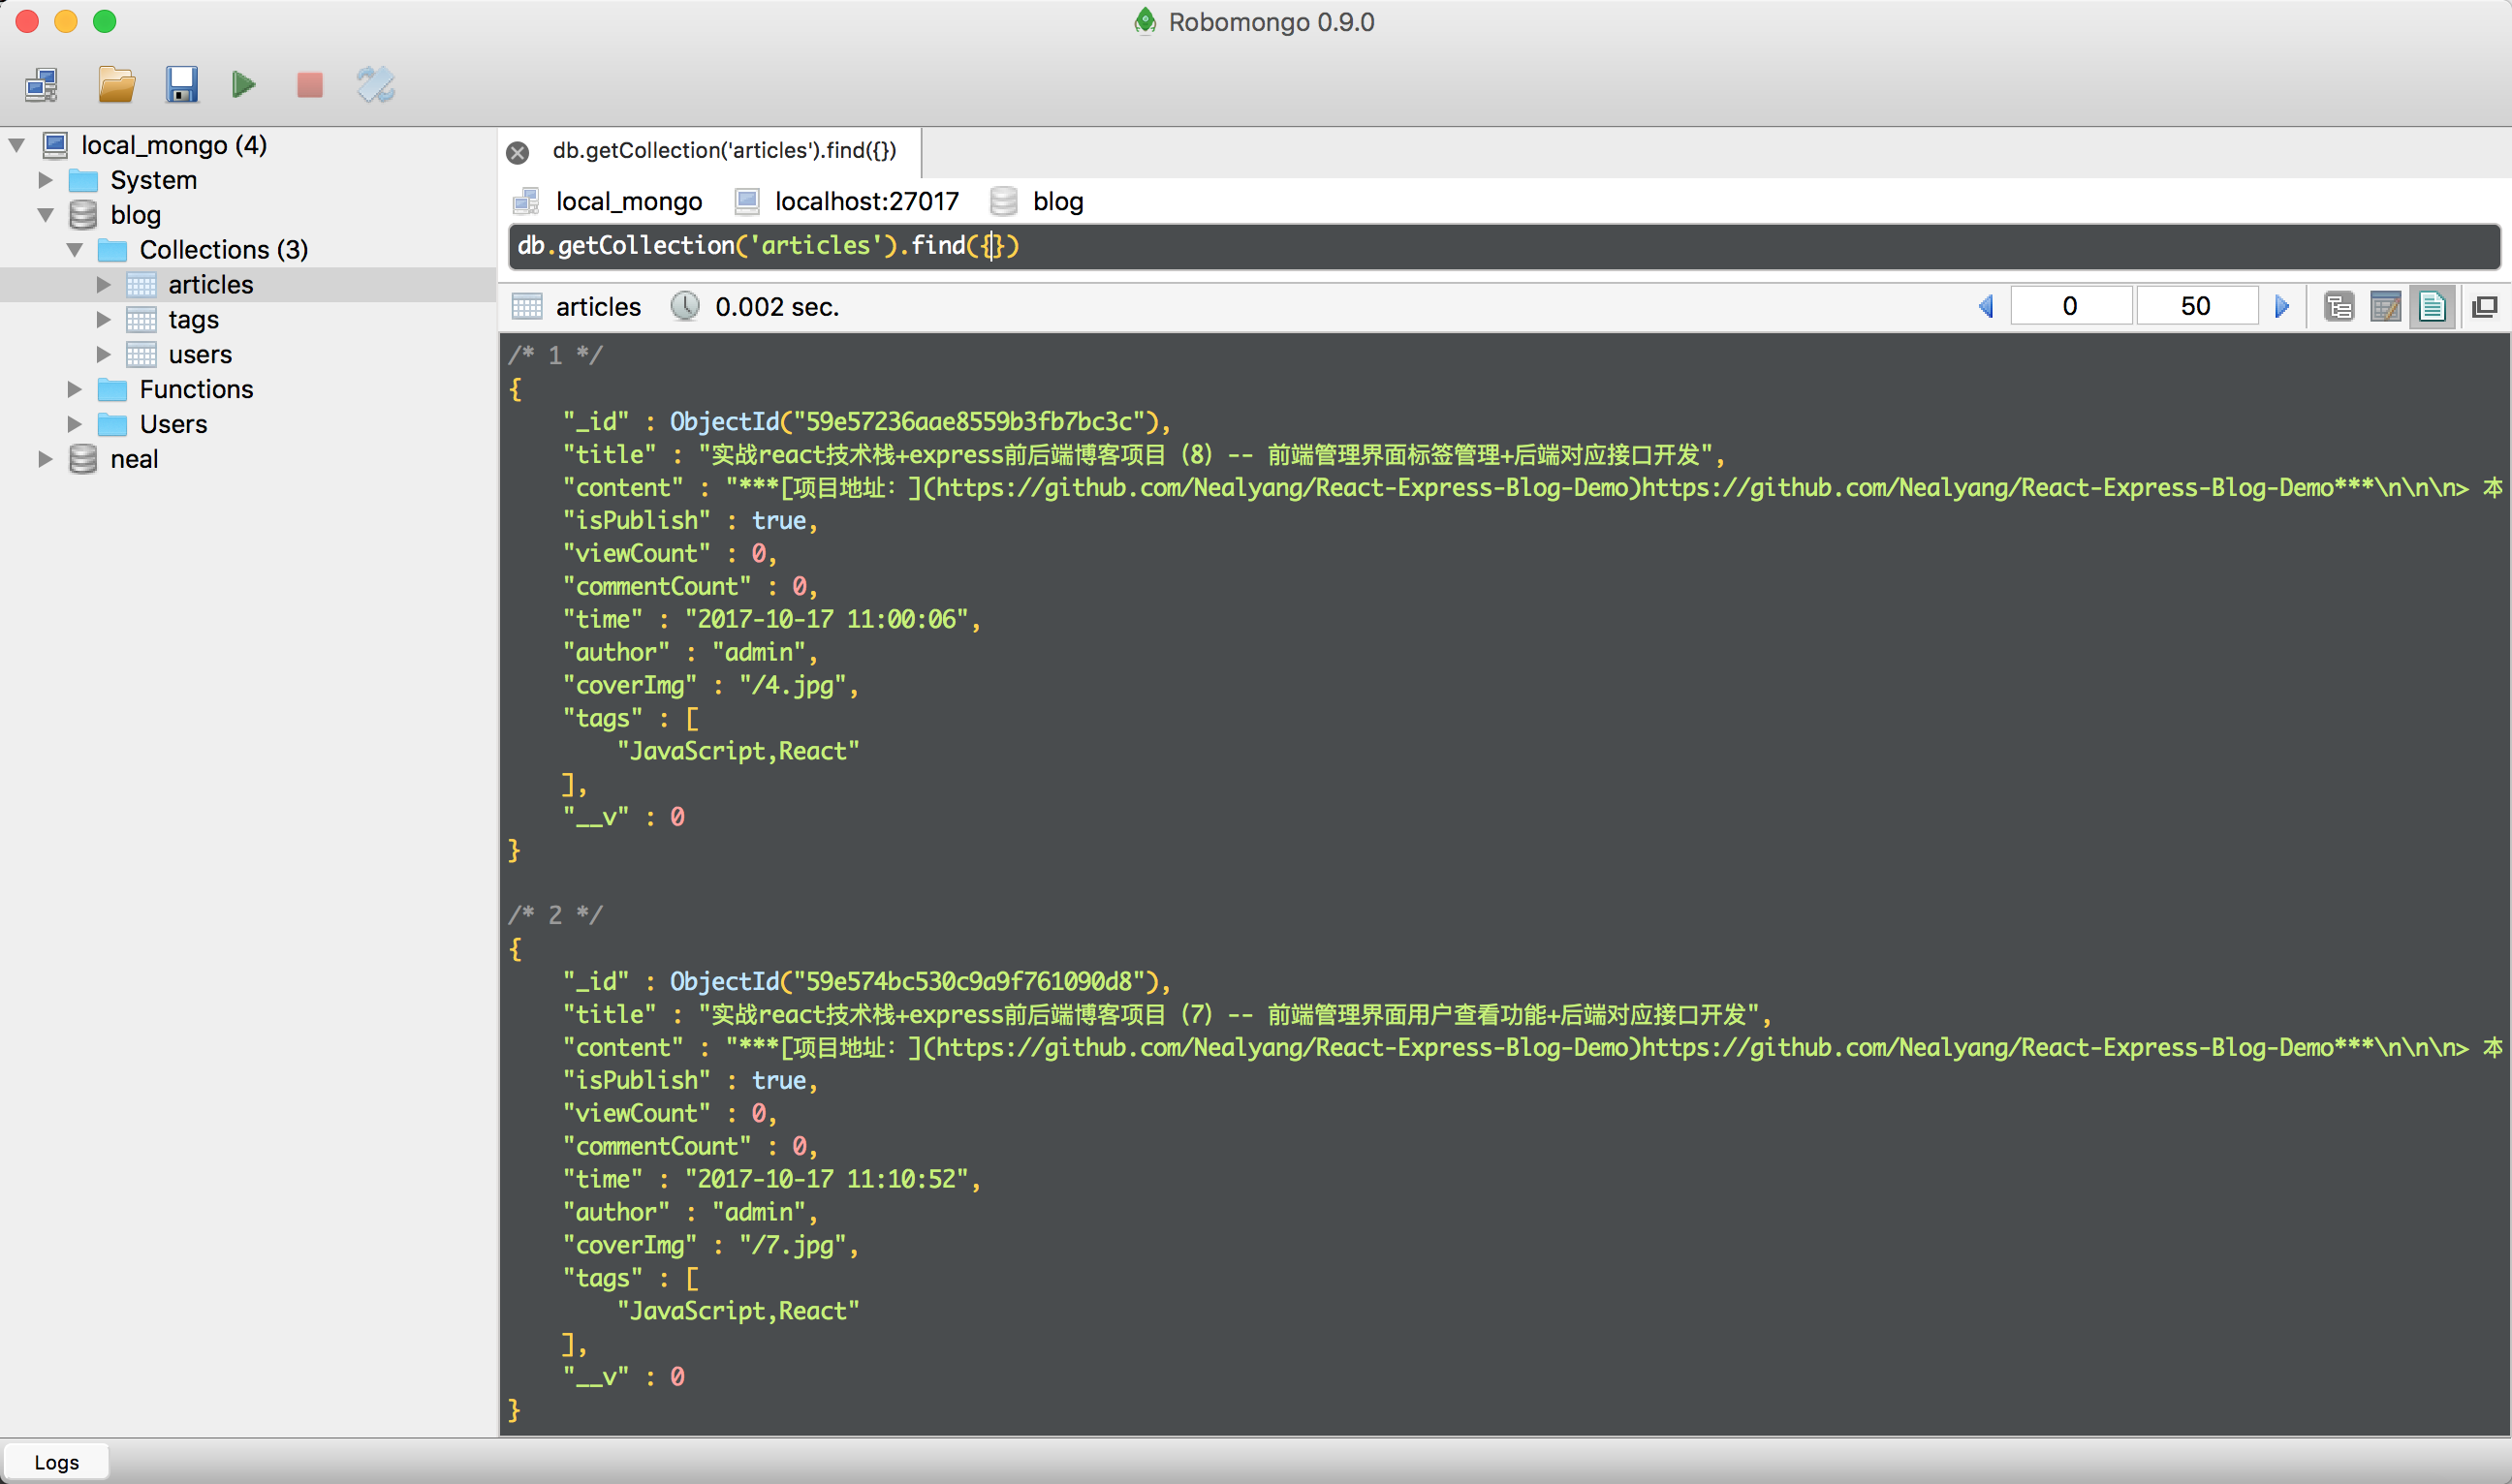This screenshot has height=1484, width=2512.
Task: Select local_mongo (4) in the tree
Action: coord(174,145)
